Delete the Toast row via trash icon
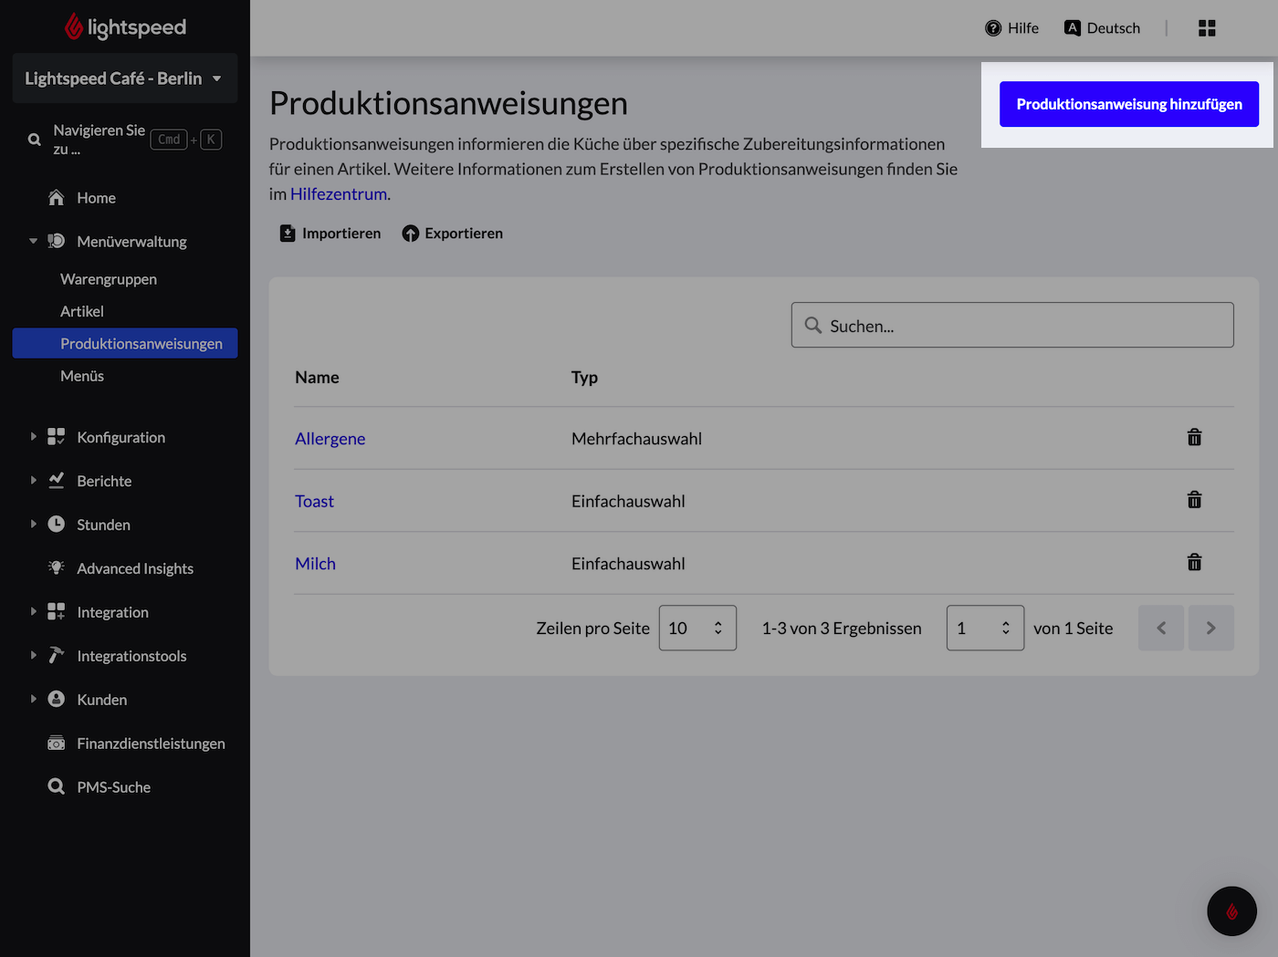This screenshot has height=957, width=1278. coord(1194,499)
